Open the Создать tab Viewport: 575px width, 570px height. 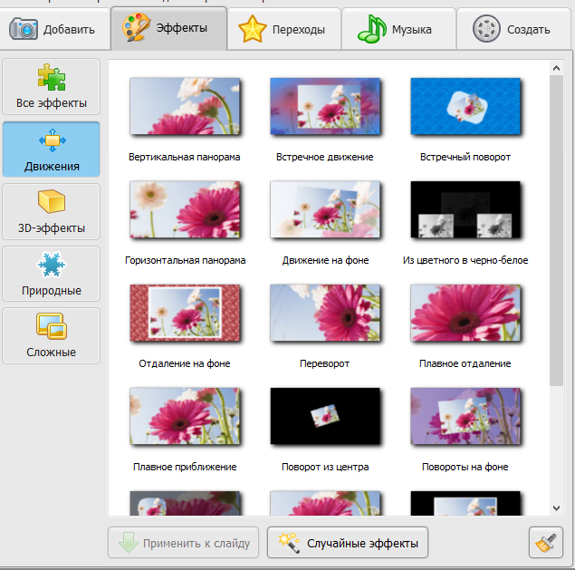513,29
